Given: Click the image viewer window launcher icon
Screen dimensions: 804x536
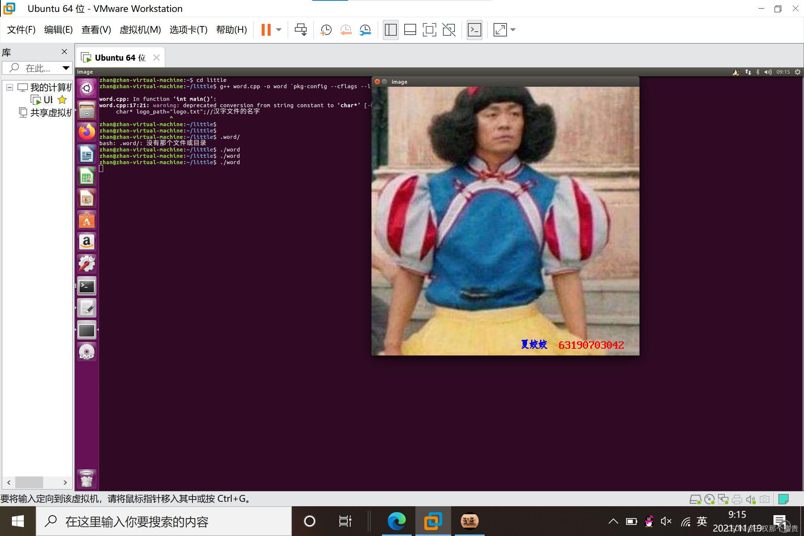Looking at the screenshot, I should [87, 330].
